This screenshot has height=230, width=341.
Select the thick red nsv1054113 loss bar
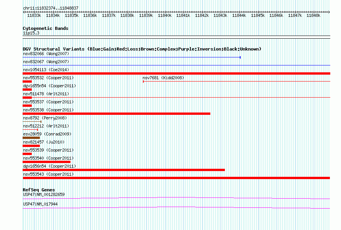pyautogui.click(x=176, y=73)
